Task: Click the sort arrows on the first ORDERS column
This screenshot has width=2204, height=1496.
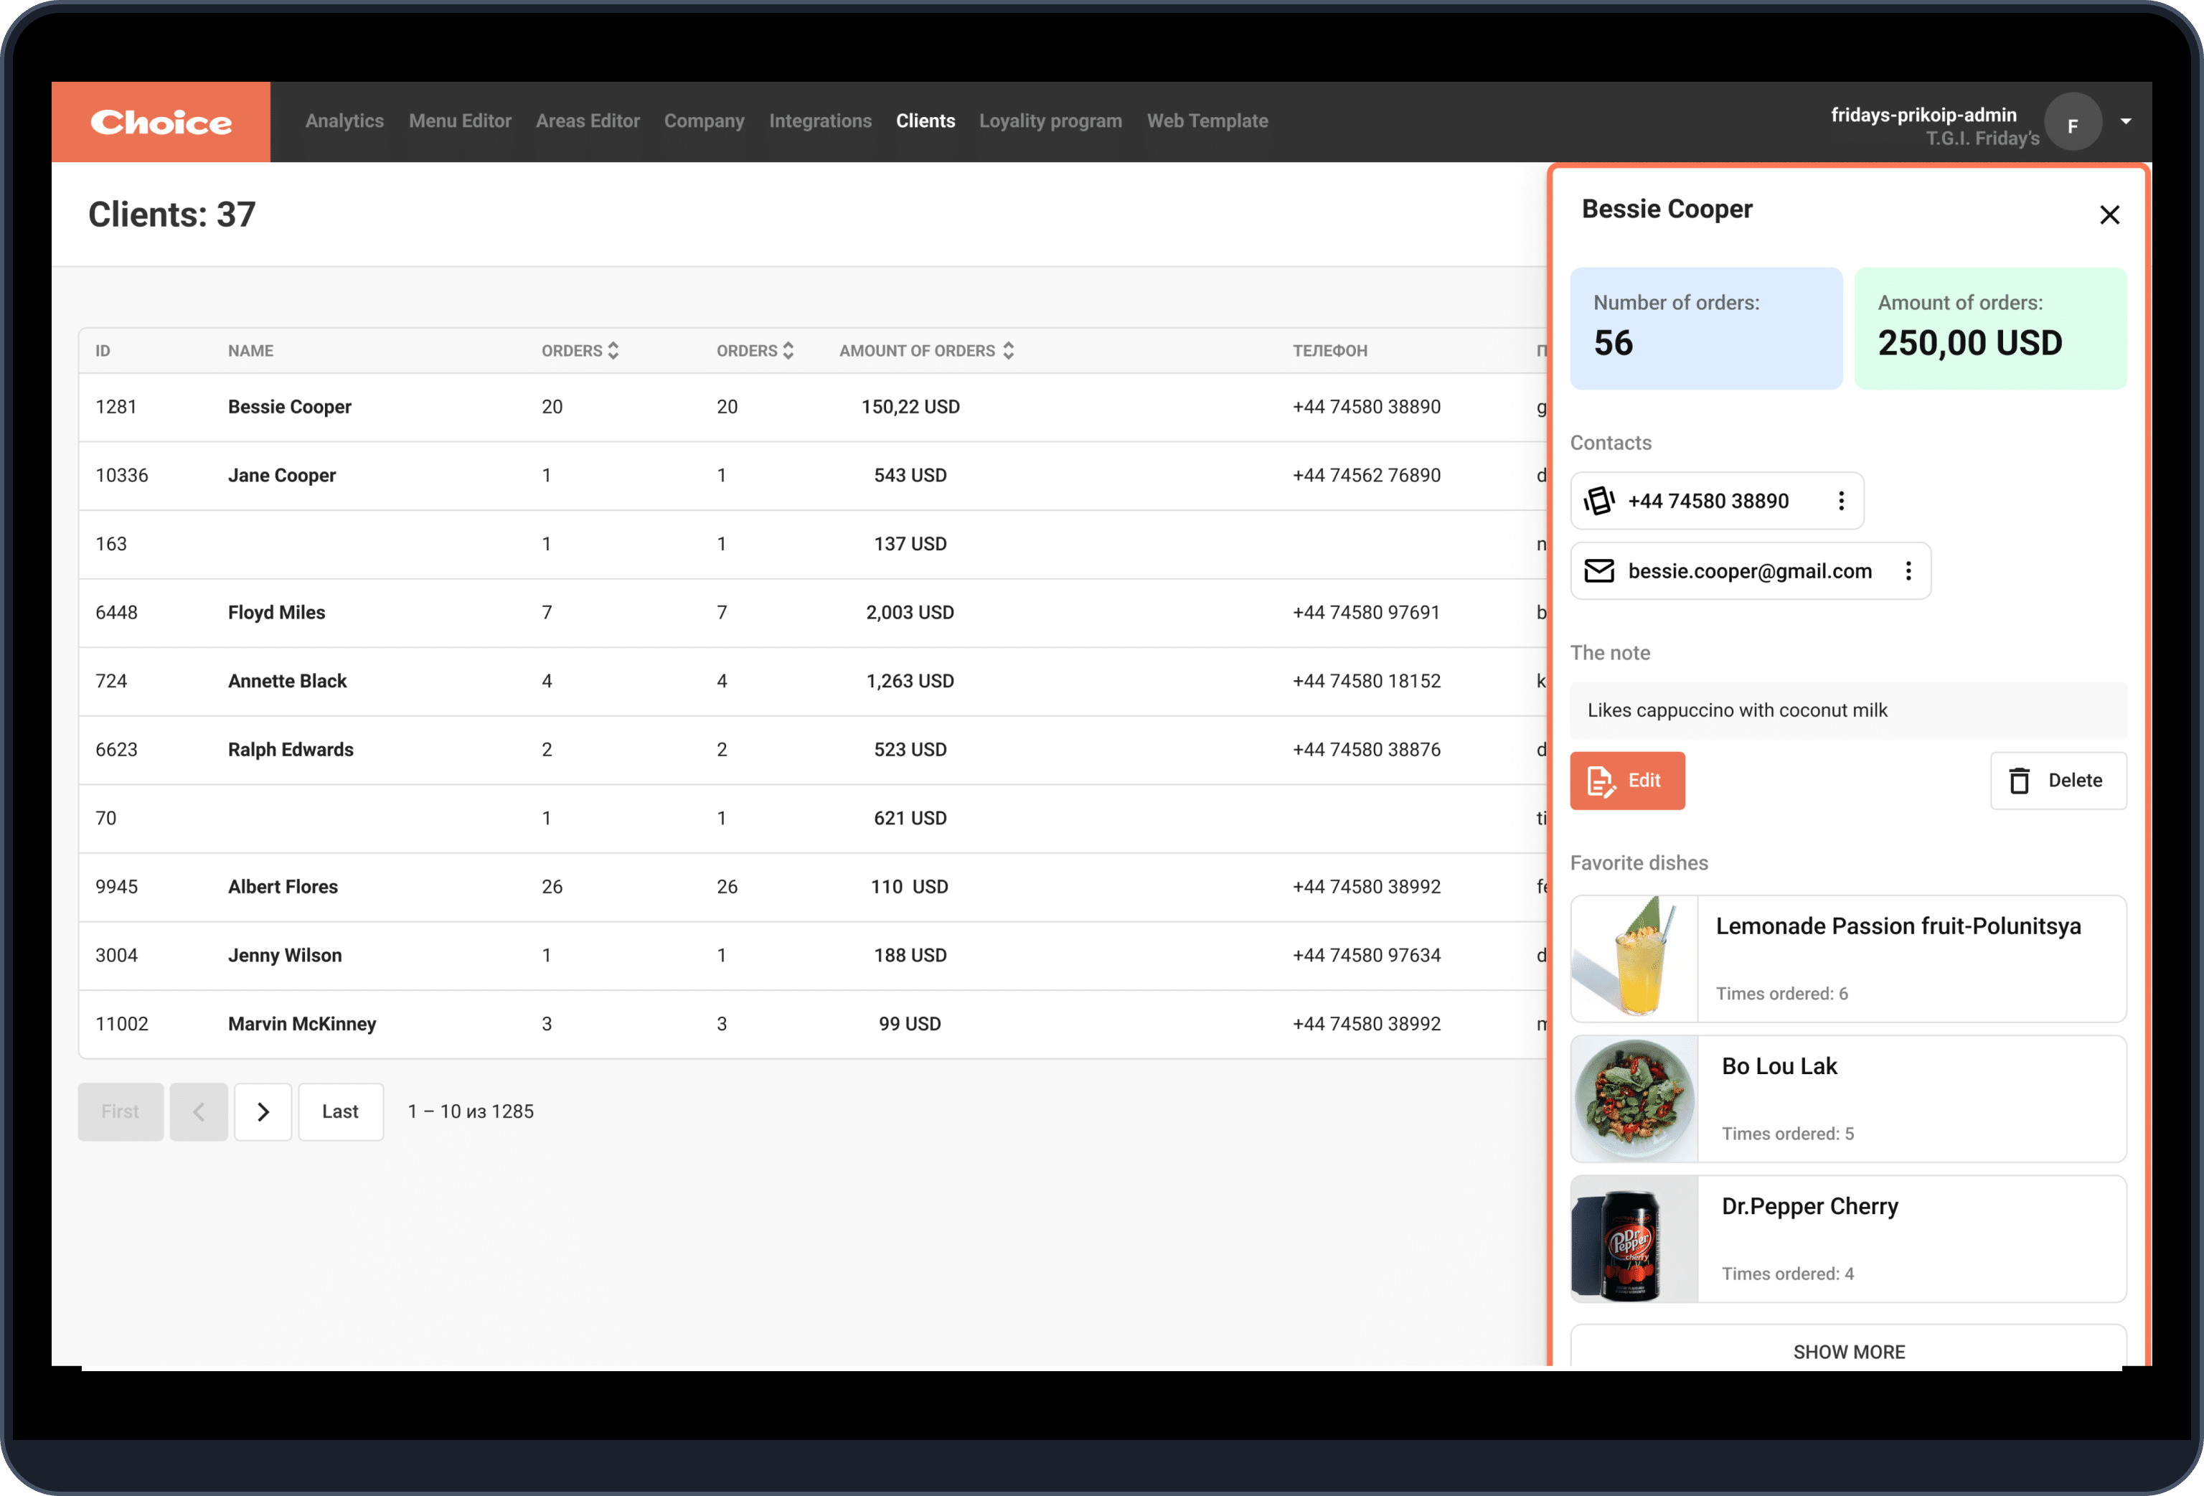Action: pos(613,350)
